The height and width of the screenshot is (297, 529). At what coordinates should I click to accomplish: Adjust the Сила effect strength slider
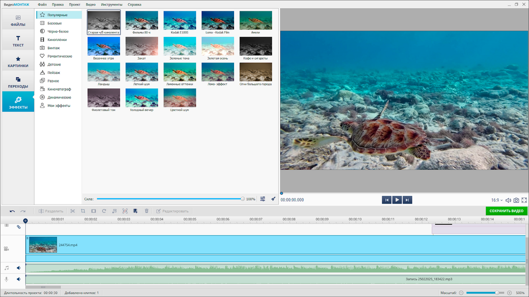coord(170,199)
